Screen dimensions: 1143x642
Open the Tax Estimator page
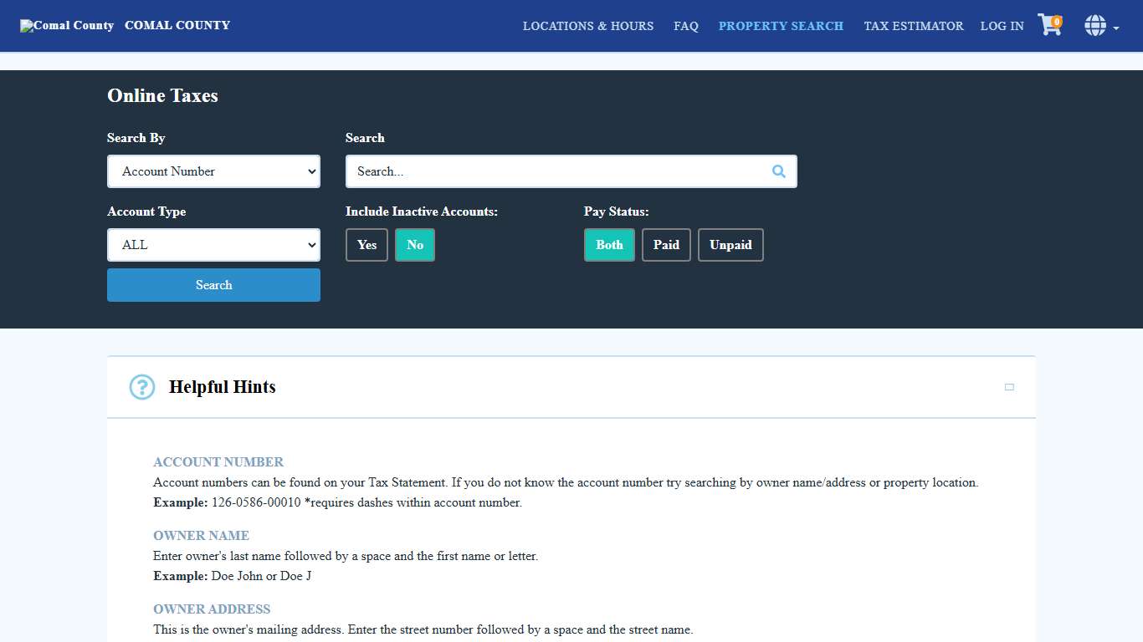click(x=914, y=26)
